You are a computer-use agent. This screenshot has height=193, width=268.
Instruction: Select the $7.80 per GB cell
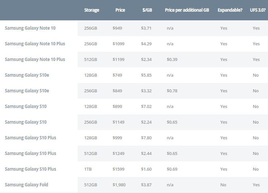tap(145, 138)
